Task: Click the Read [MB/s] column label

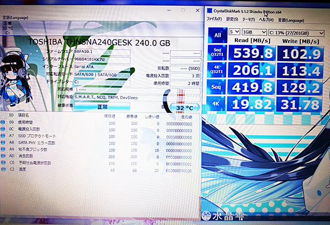Action: 252,40
